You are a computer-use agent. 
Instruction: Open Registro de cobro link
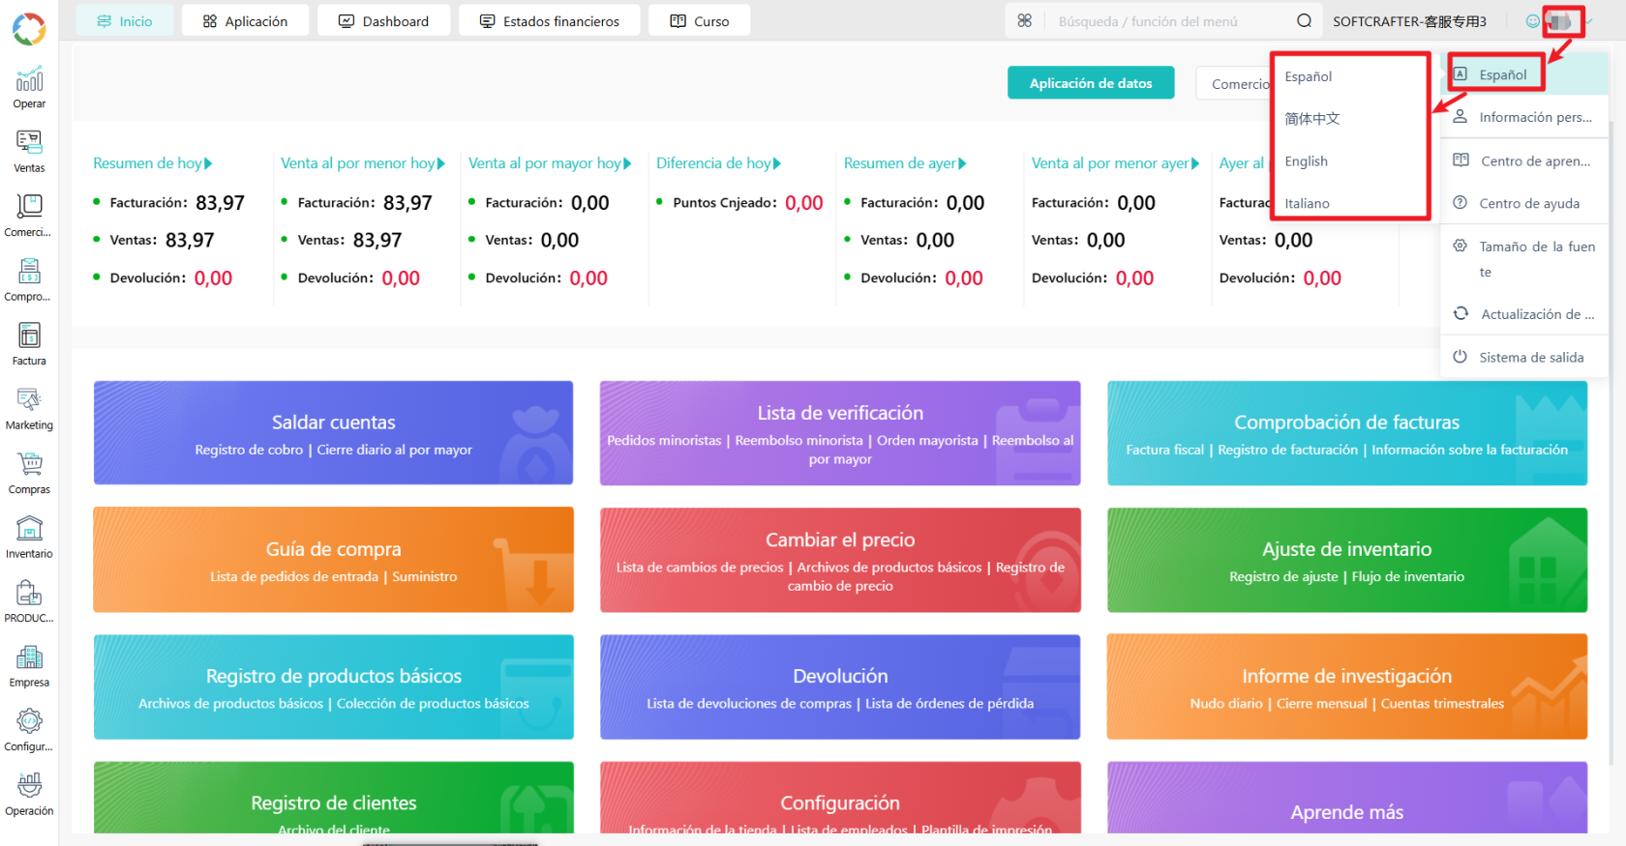pos(249,450)
